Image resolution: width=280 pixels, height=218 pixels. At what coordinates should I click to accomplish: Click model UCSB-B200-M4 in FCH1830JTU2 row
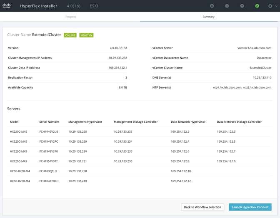(x=20, y=171)
